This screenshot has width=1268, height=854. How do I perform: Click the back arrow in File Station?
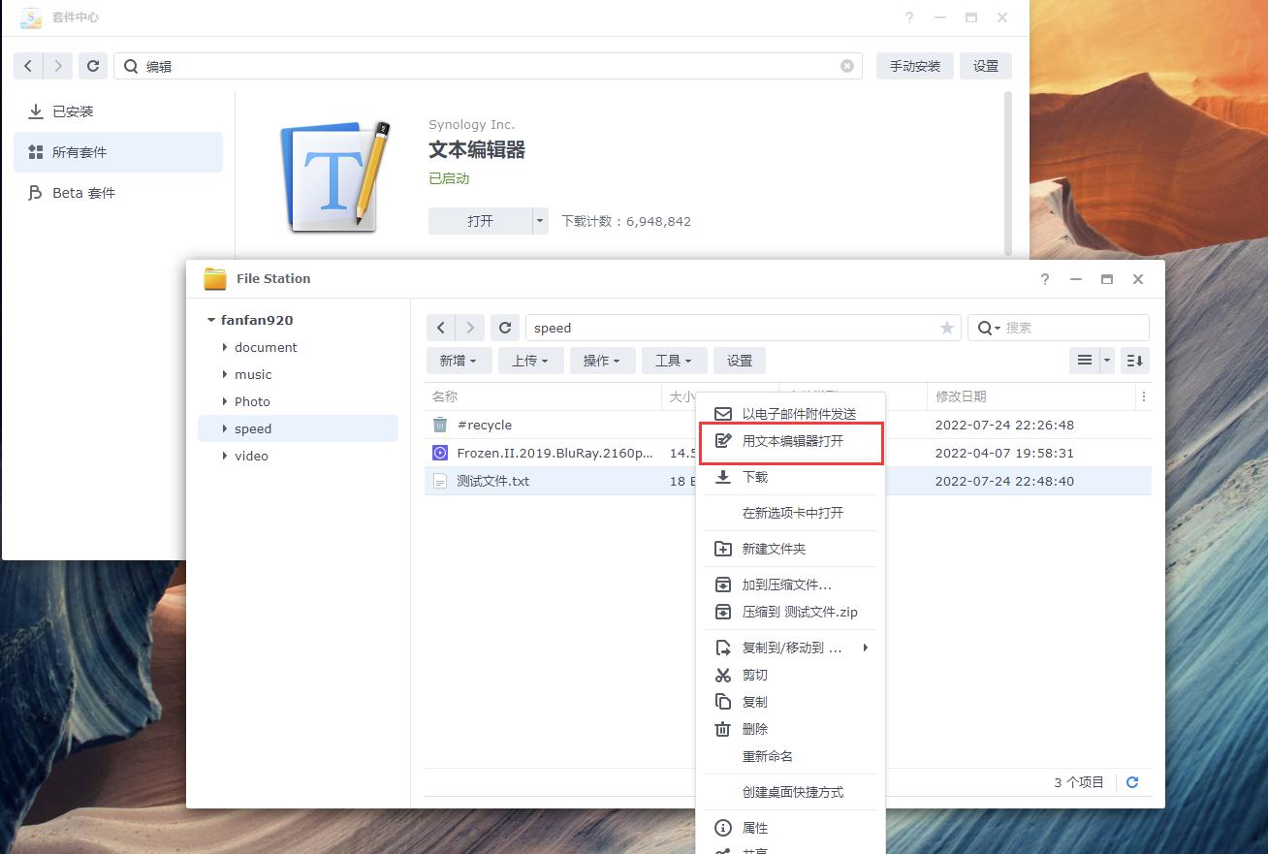point(441,327)
